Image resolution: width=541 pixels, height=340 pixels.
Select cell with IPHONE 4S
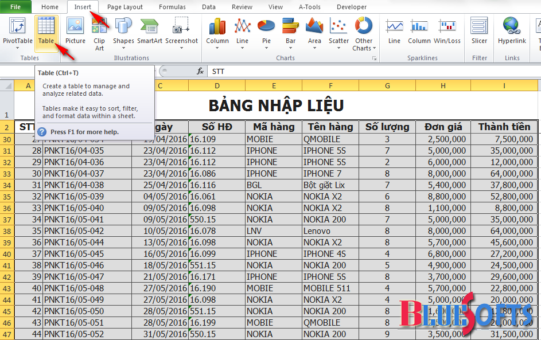coord(330,254)
